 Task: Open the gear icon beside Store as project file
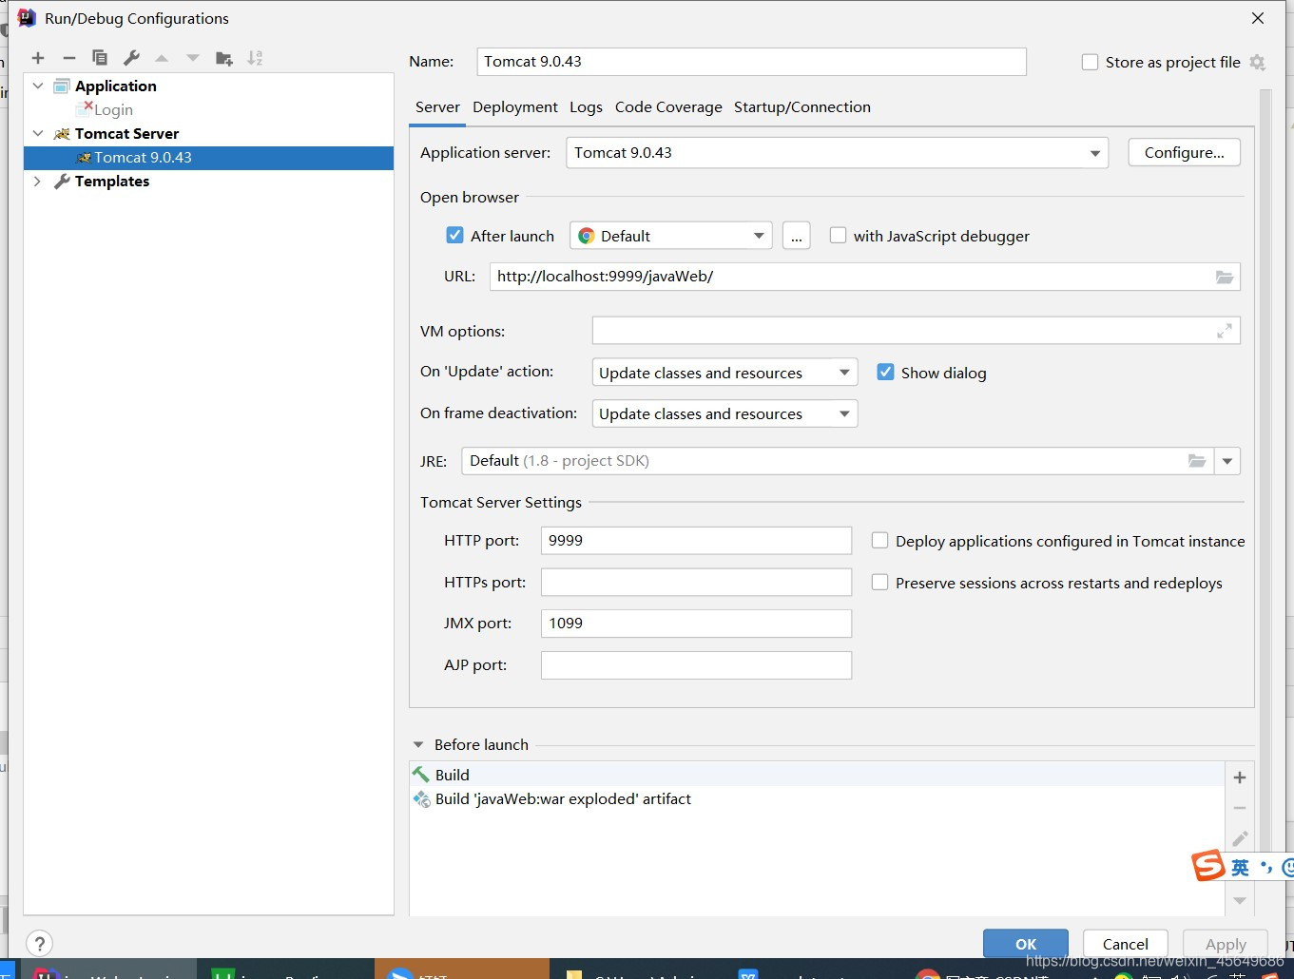tap(1257, 62)
